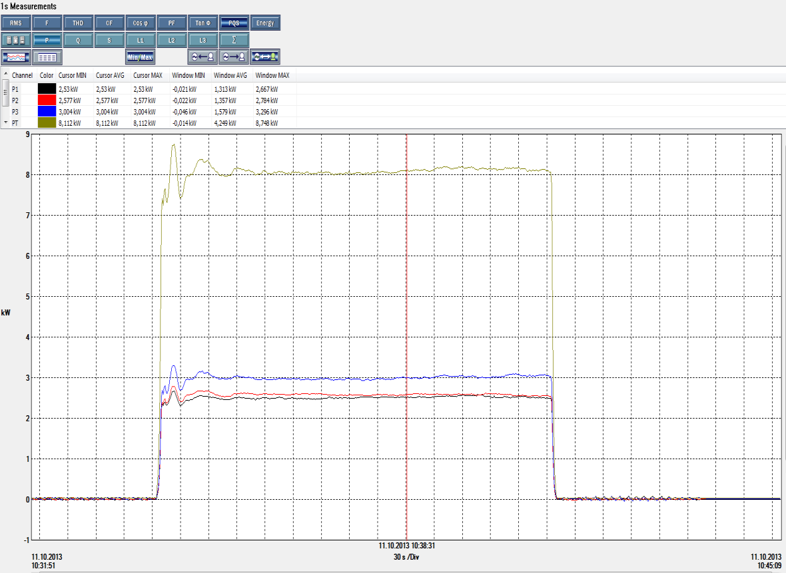Click the red P2 color swatch
The image size is (786, 573).
pos(47,100)
